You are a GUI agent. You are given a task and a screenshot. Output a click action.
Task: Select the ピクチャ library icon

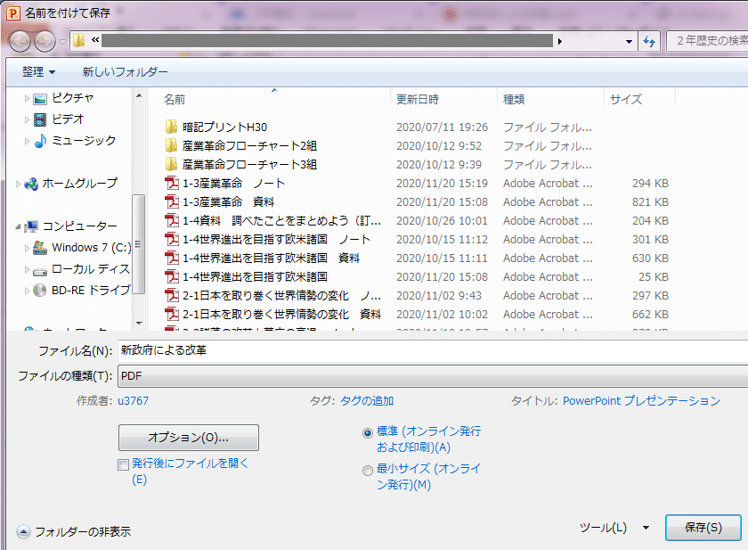(40, 99)
